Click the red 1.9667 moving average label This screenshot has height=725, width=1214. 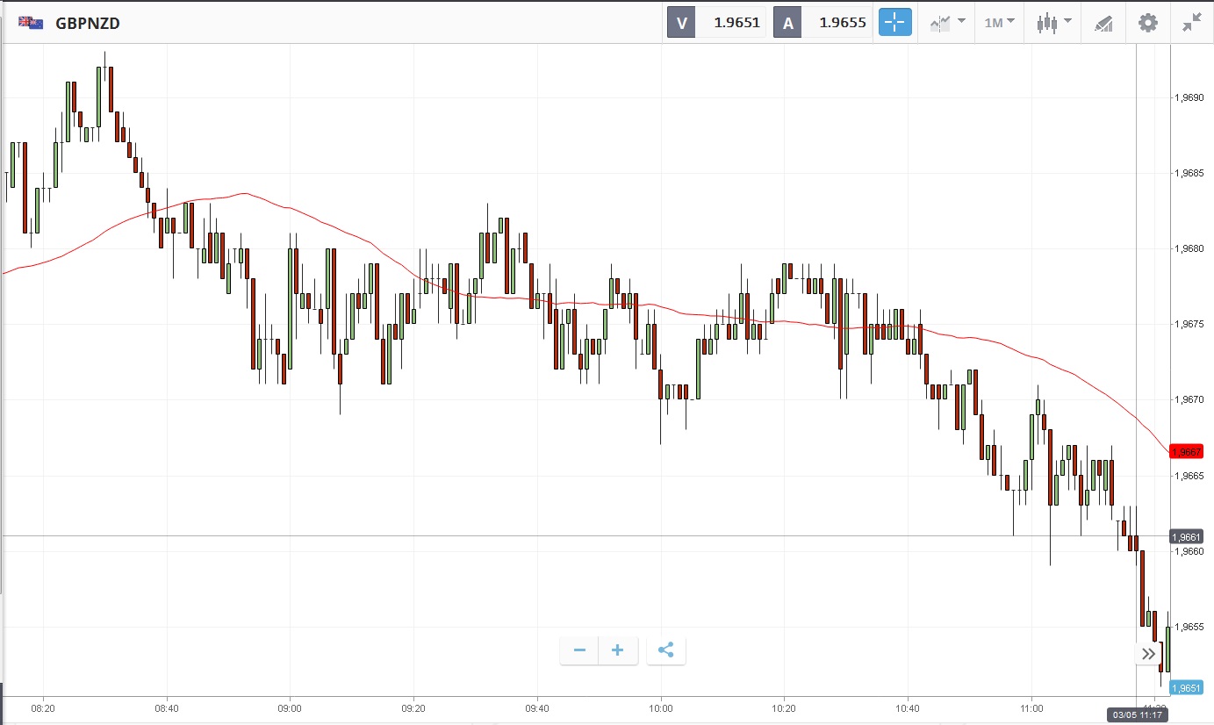pyautogui.click(x=1187, y=451)
